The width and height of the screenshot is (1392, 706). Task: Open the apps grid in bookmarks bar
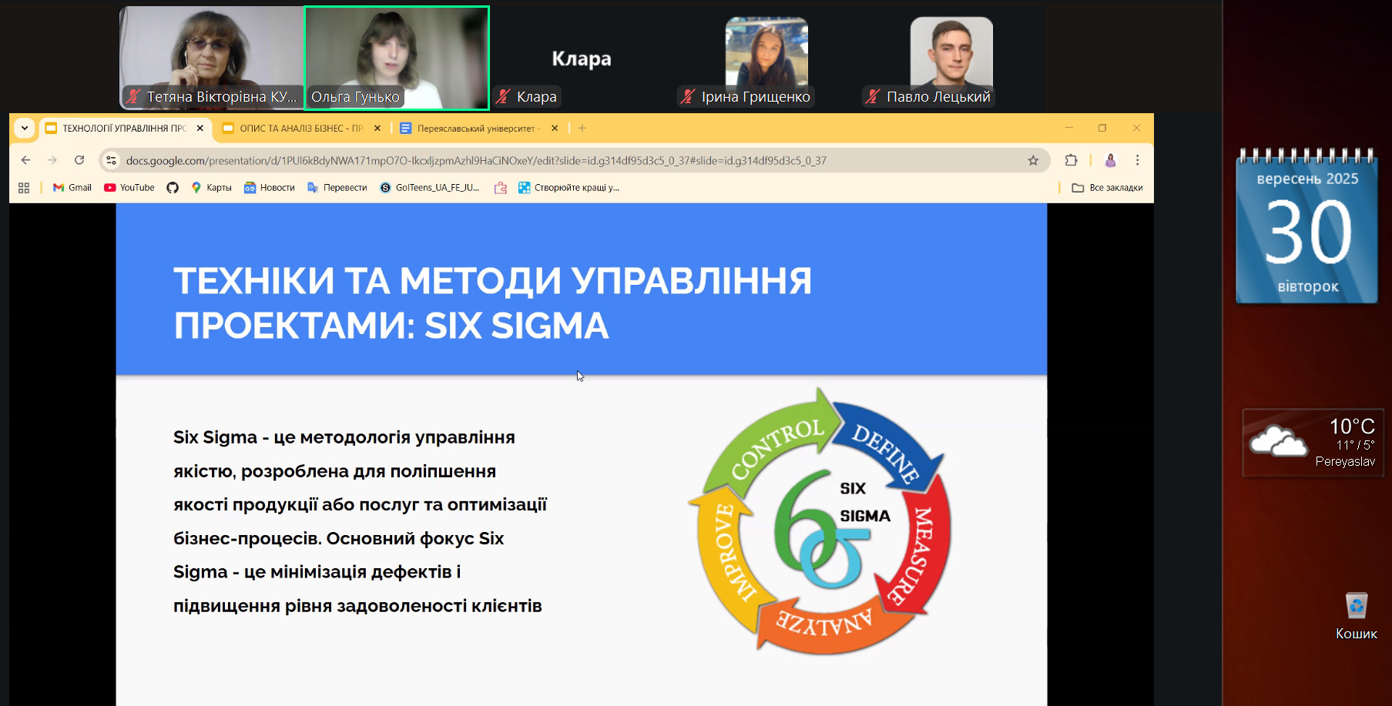[x=24, y=188]
